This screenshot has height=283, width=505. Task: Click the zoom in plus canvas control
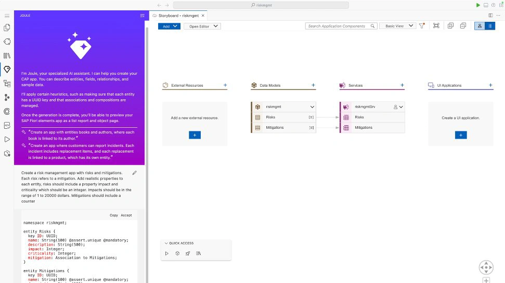(x=486, y=280)
